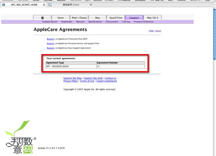
Task: Click the tab bar overflow arrow
Action: point(214,5)
